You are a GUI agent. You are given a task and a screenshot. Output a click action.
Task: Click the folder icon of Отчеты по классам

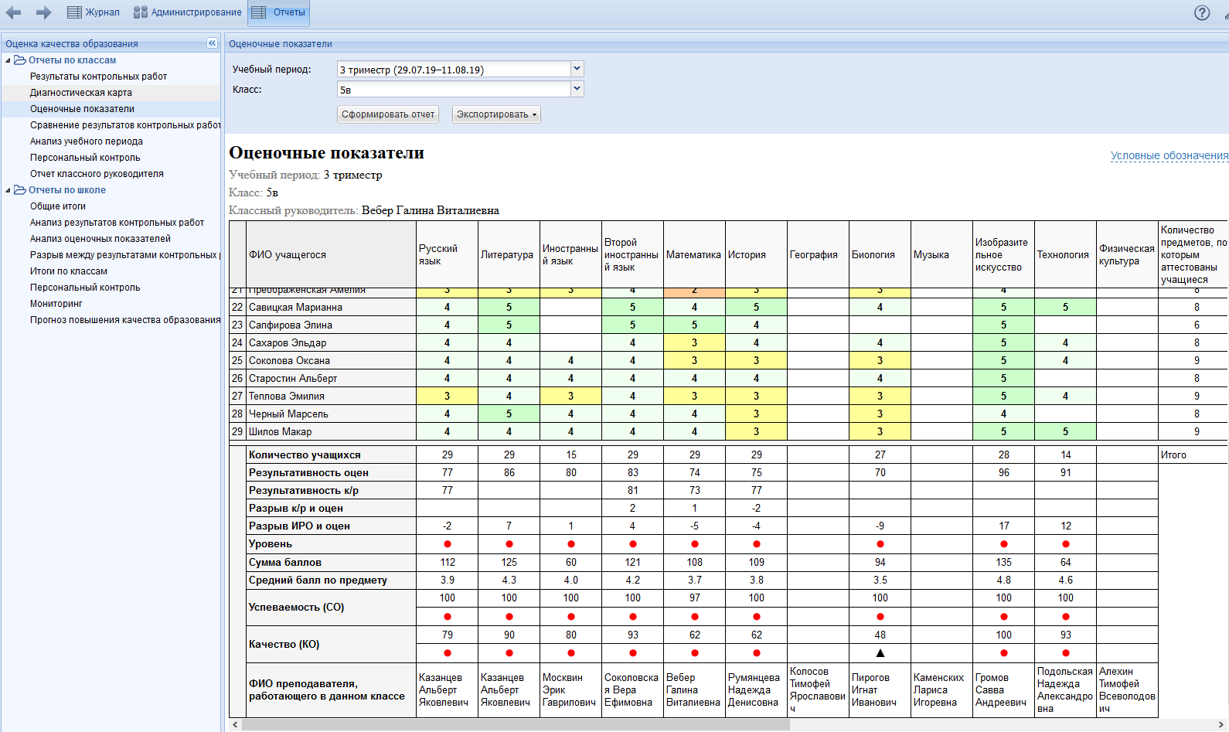(20, 60)
